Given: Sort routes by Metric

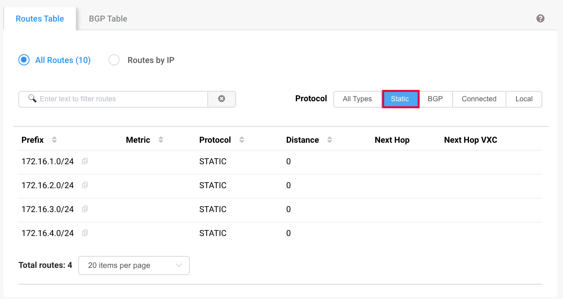Looking at the screenshot, I should pyautogui.click(x=161, y=140).
